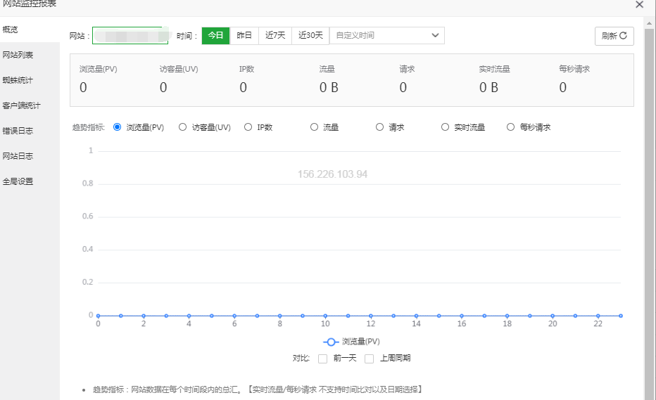Screen dimensions: 656x400
Task: Click the IP数 summary label
Action: (247, 69)
